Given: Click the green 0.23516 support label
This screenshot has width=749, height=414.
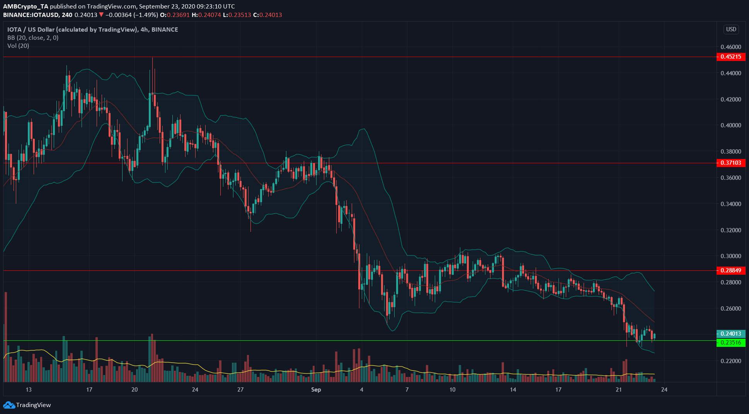Looking at the screenshot, I should (x=730, y=343).
